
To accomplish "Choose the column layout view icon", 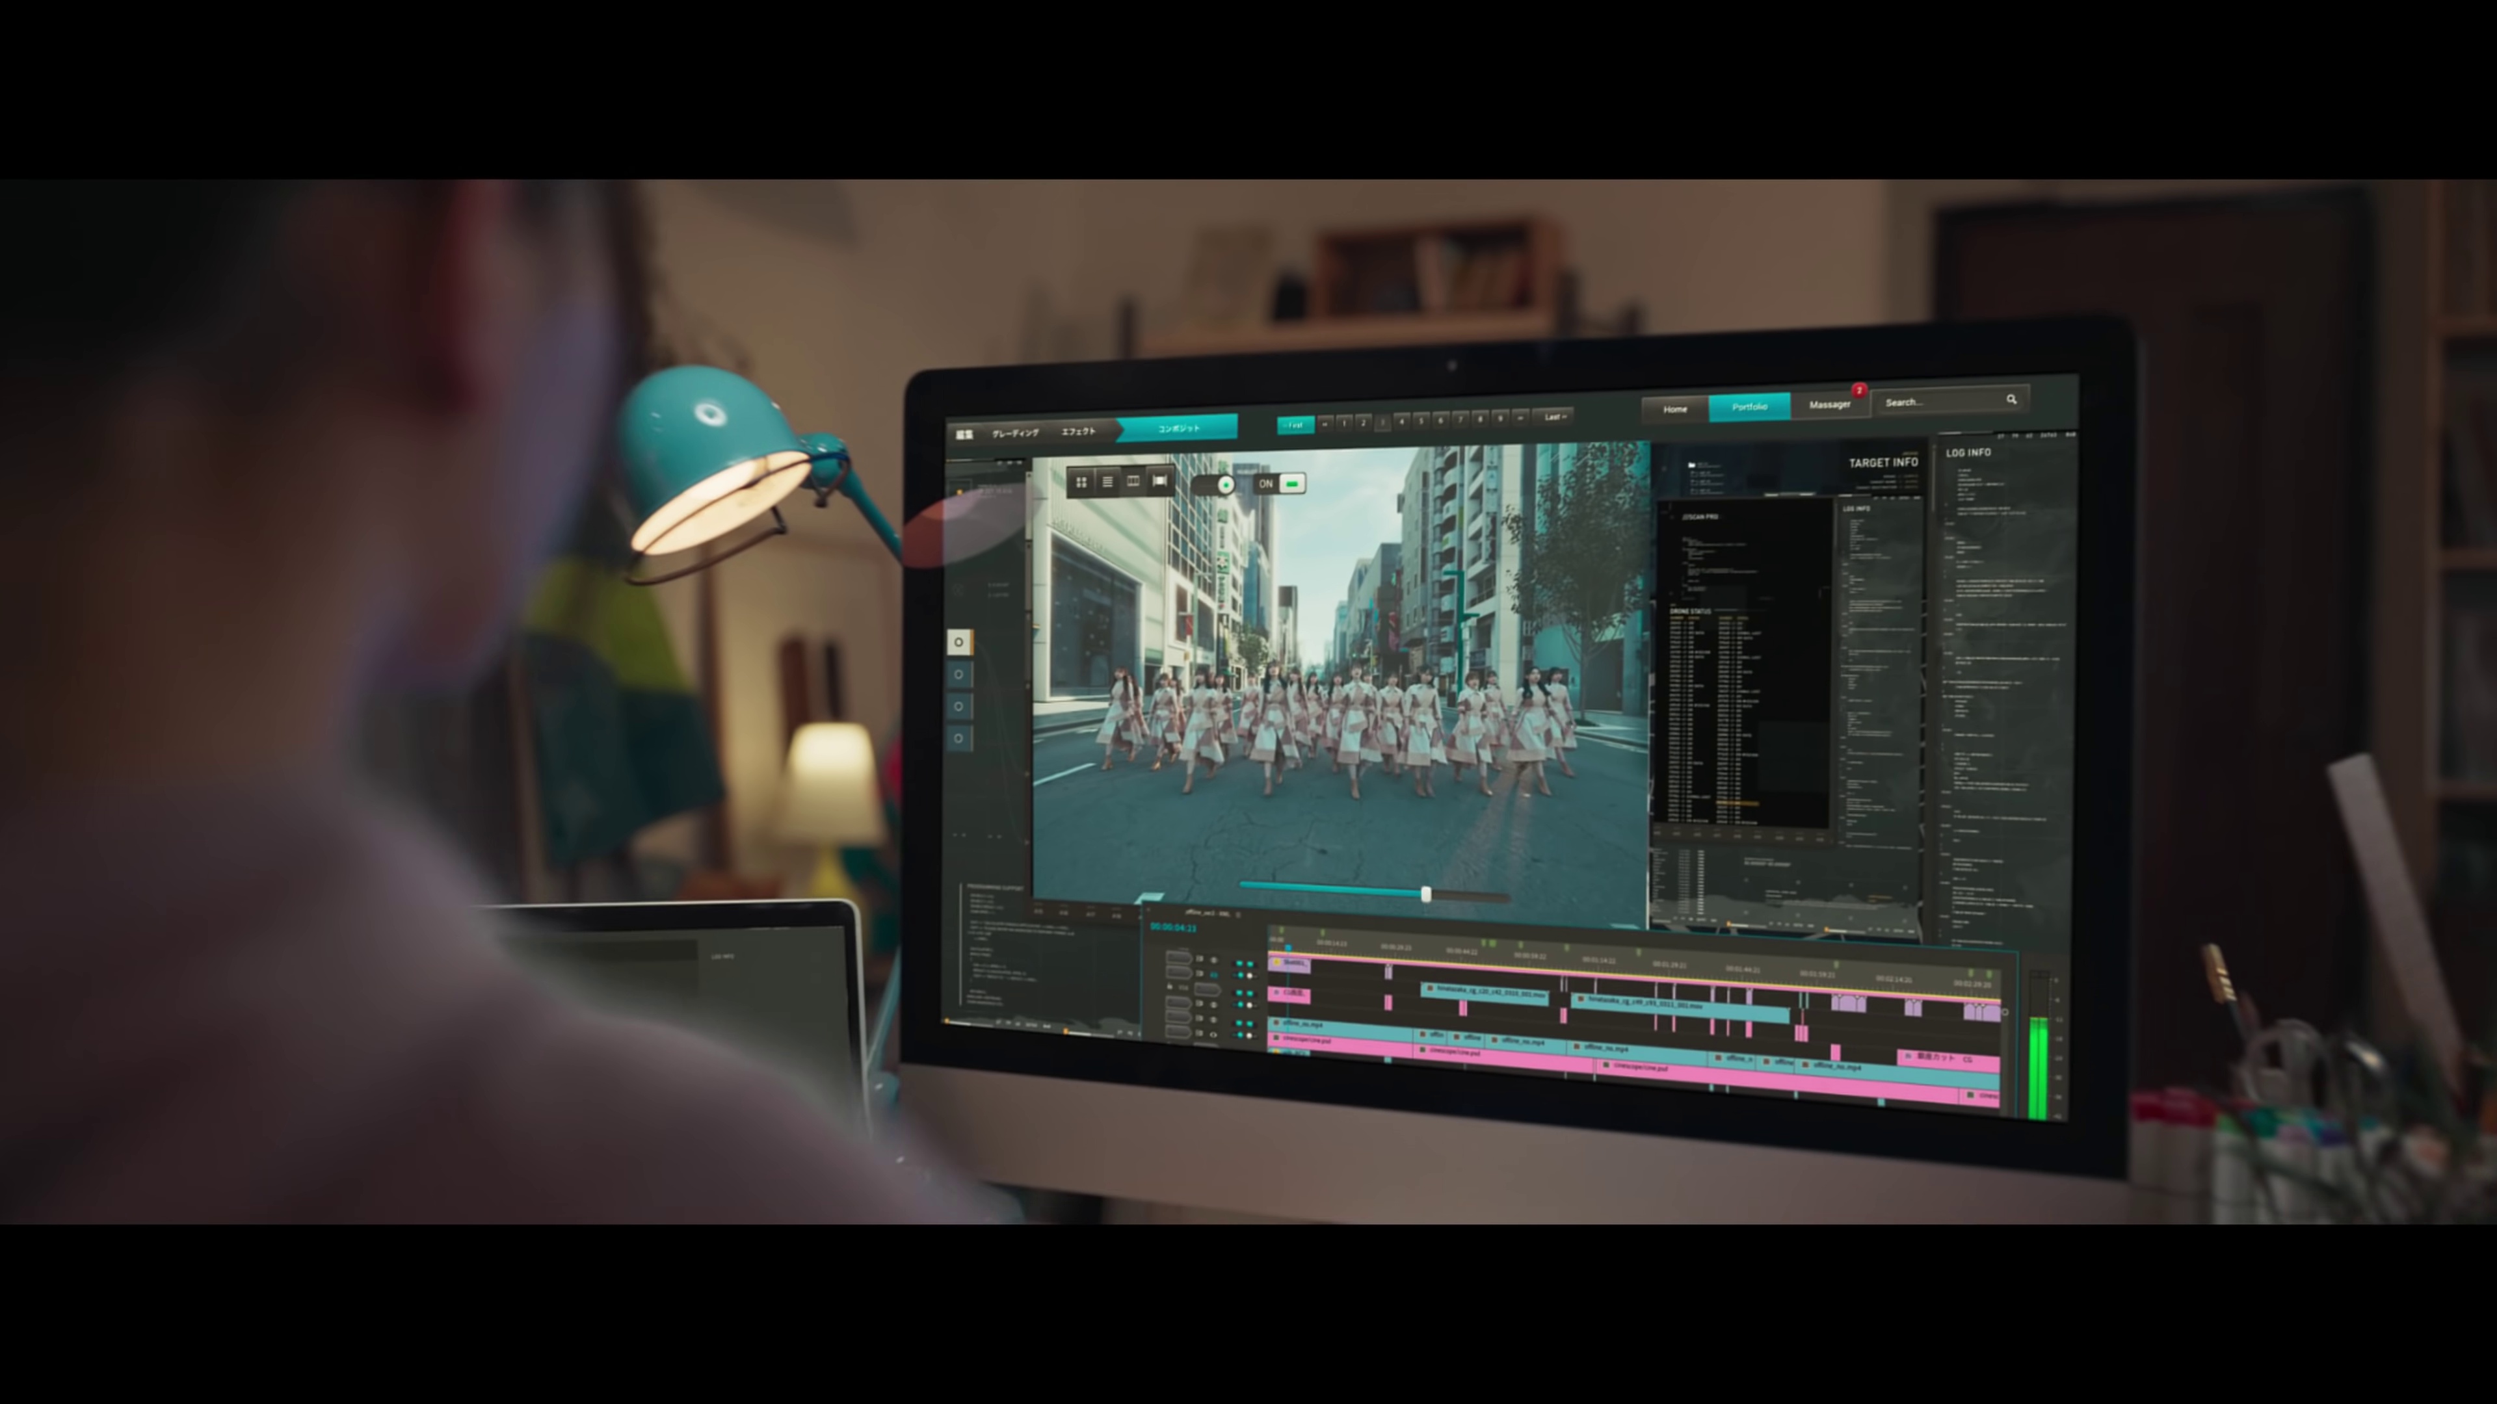I will 1133,482.
